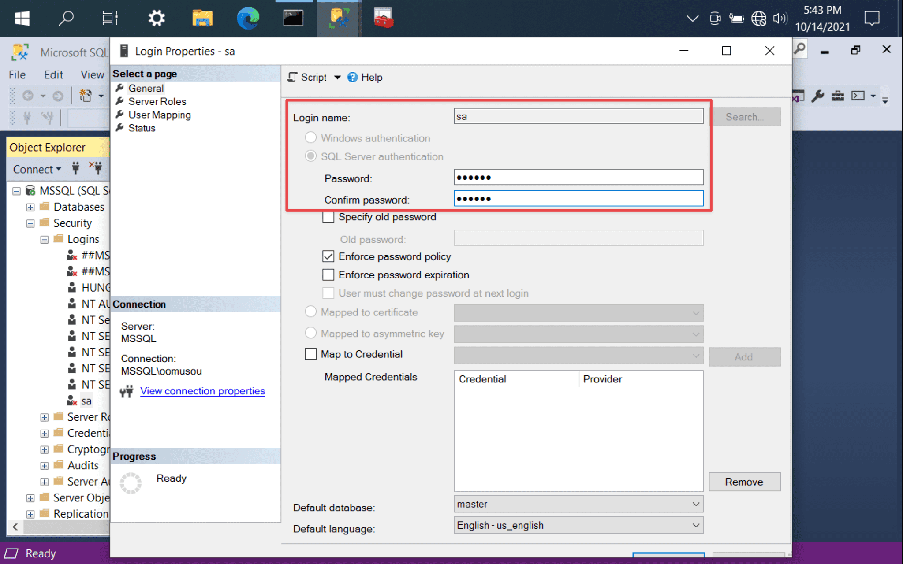903x564 pixels.
Task: Expand the Replication node
Action: 30,514
